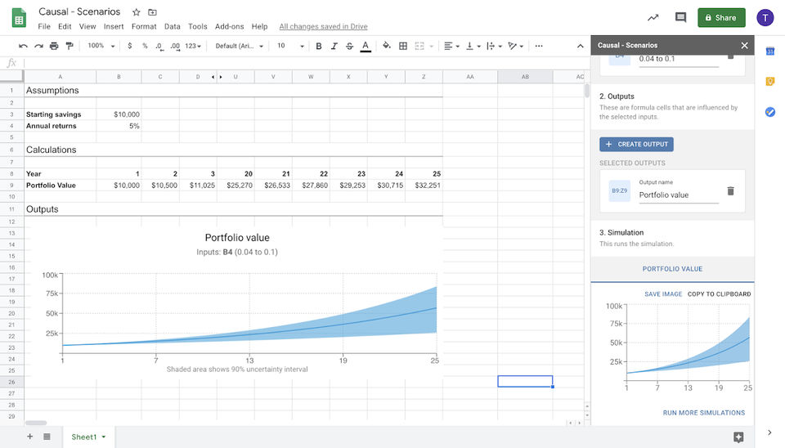Viewport: 785px width, 448px height.
Task: Open the Help menu
Action: (x=259, y=26)
